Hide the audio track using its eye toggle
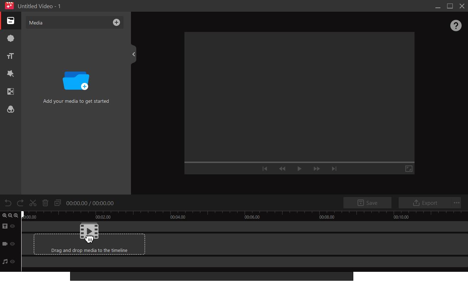 point(12,262)
